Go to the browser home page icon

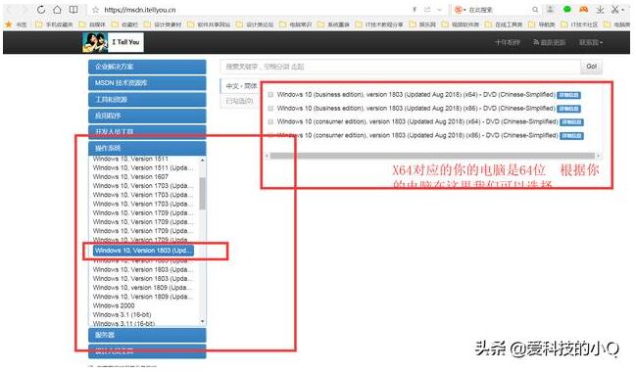pyautogui.click(x=57, y=10)
